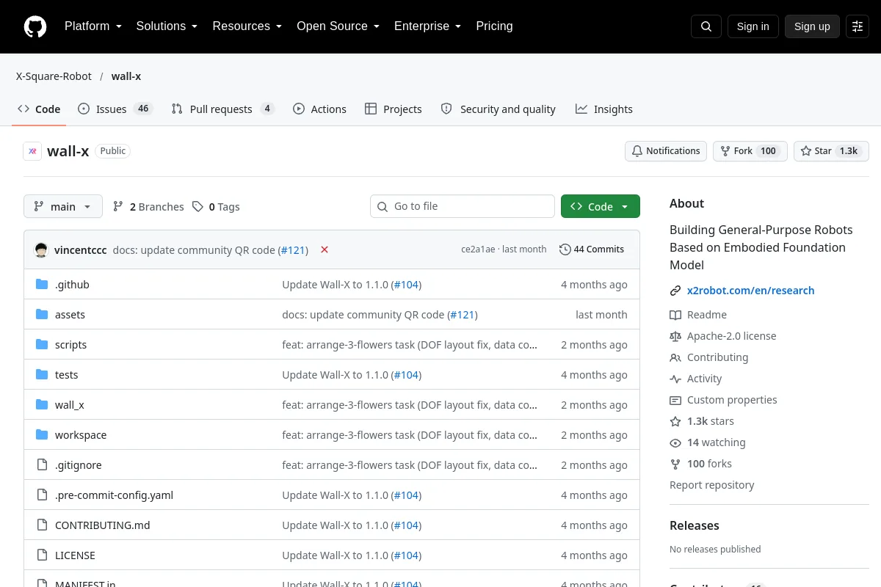
Task: Open the green Code dropdown button
Action: [601, 206]
